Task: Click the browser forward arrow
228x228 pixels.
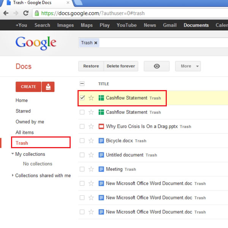Action: 16,13
